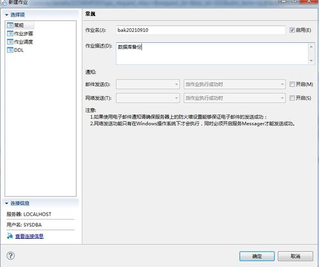The image size is (319, 267).
Task: Open the 查看连接信息 link
Action: point(29,236)
